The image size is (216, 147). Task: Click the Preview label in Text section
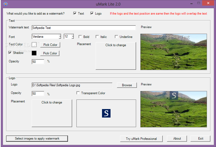point(146,27)
